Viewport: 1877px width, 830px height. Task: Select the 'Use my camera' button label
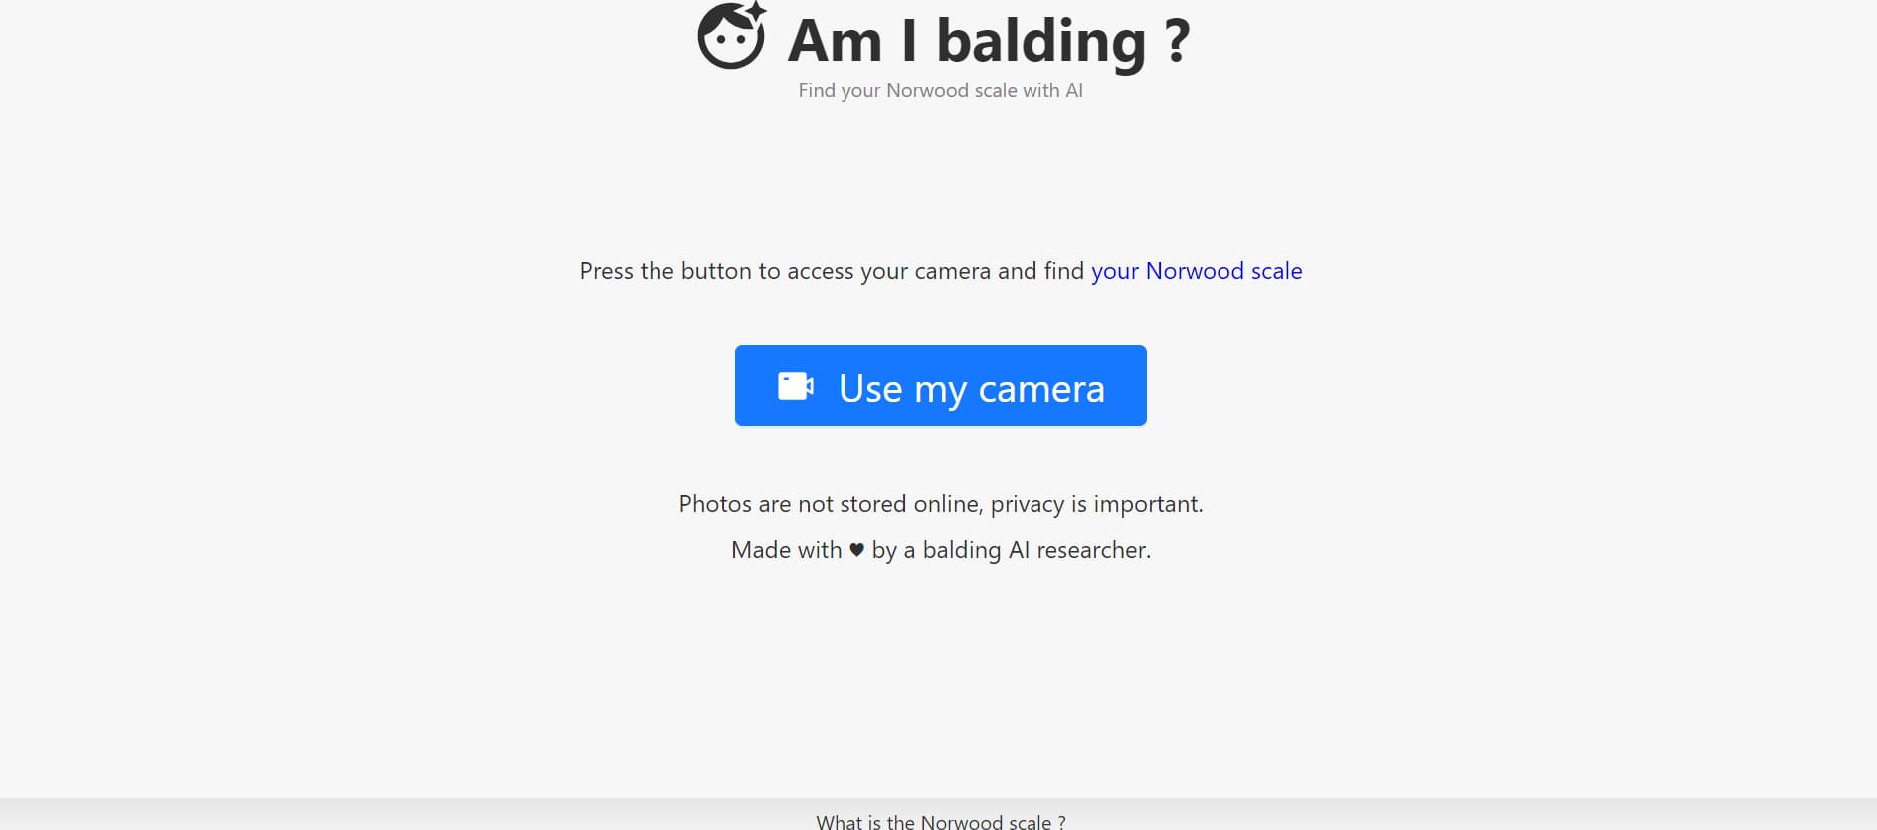pos(972,389)
